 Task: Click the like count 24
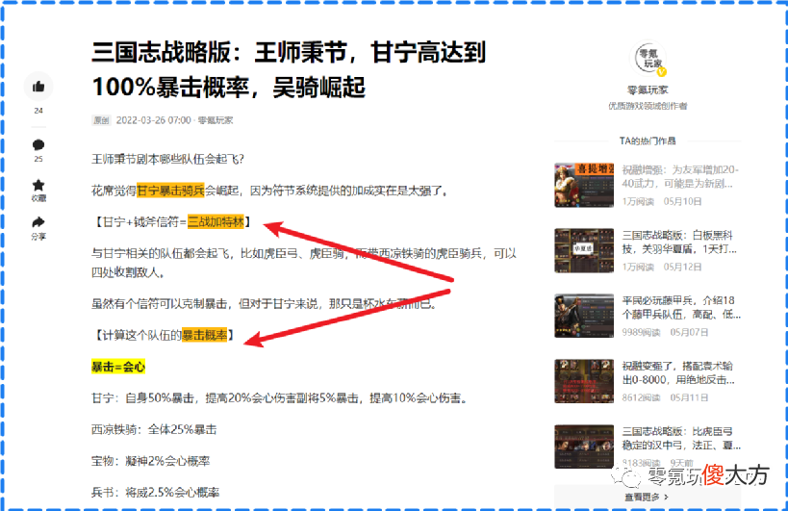38,111
